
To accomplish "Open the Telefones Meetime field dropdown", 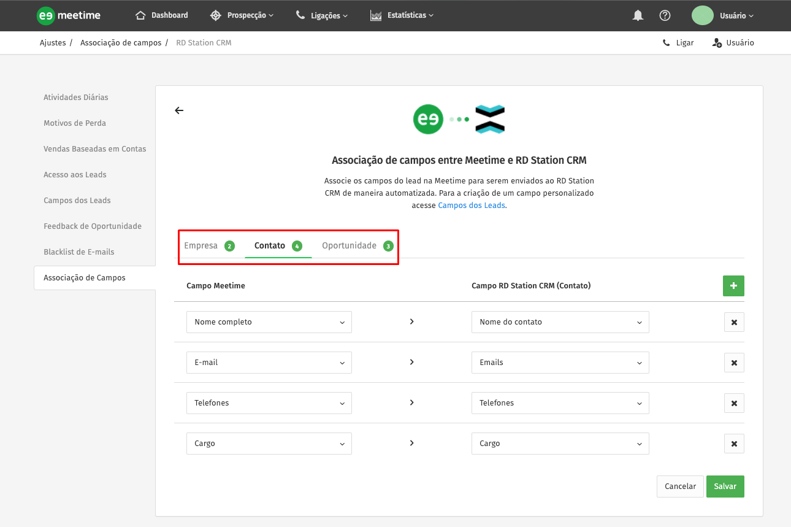I will tap(269, 403).
